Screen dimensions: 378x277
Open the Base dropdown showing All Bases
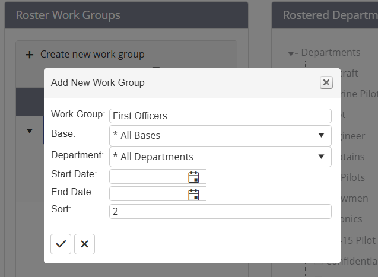220,135
